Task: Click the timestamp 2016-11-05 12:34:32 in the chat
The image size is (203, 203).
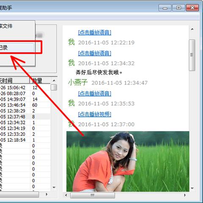Action: (x=106, y=63)
